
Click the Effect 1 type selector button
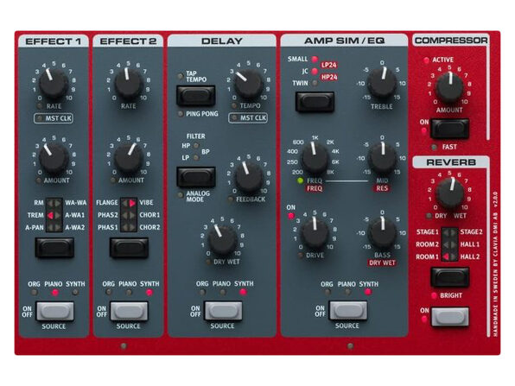[x=54, y=248]
